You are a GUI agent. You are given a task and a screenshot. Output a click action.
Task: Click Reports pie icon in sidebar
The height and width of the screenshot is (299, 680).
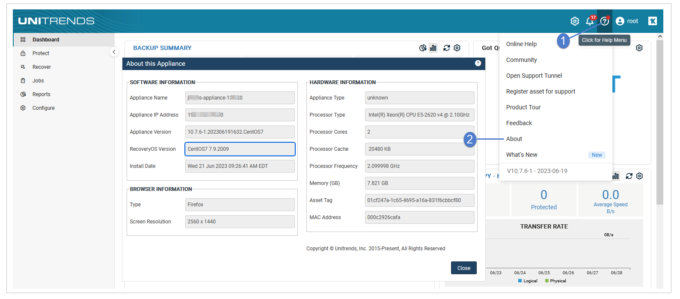pyautogui.click(x=23, y=94)
